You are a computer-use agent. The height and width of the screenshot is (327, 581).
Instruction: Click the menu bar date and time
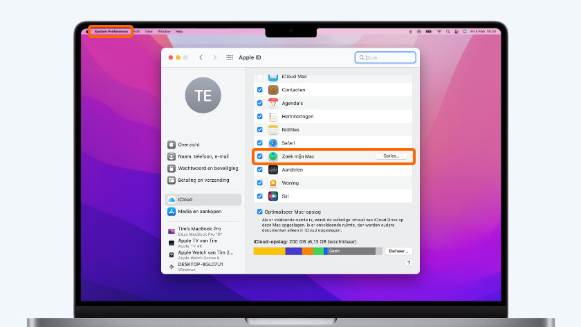483,32
